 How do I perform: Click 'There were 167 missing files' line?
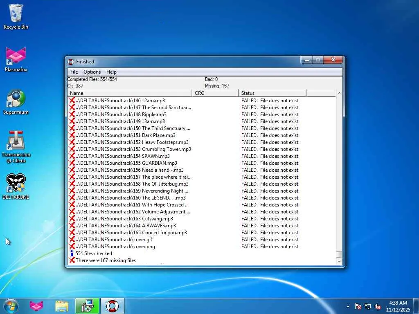pos(106,260)
